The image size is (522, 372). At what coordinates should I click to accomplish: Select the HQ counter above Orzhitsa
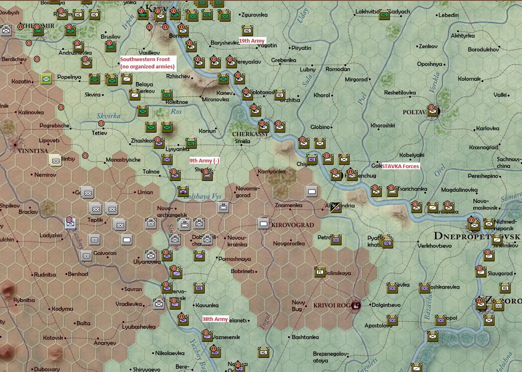click(280, 95)
